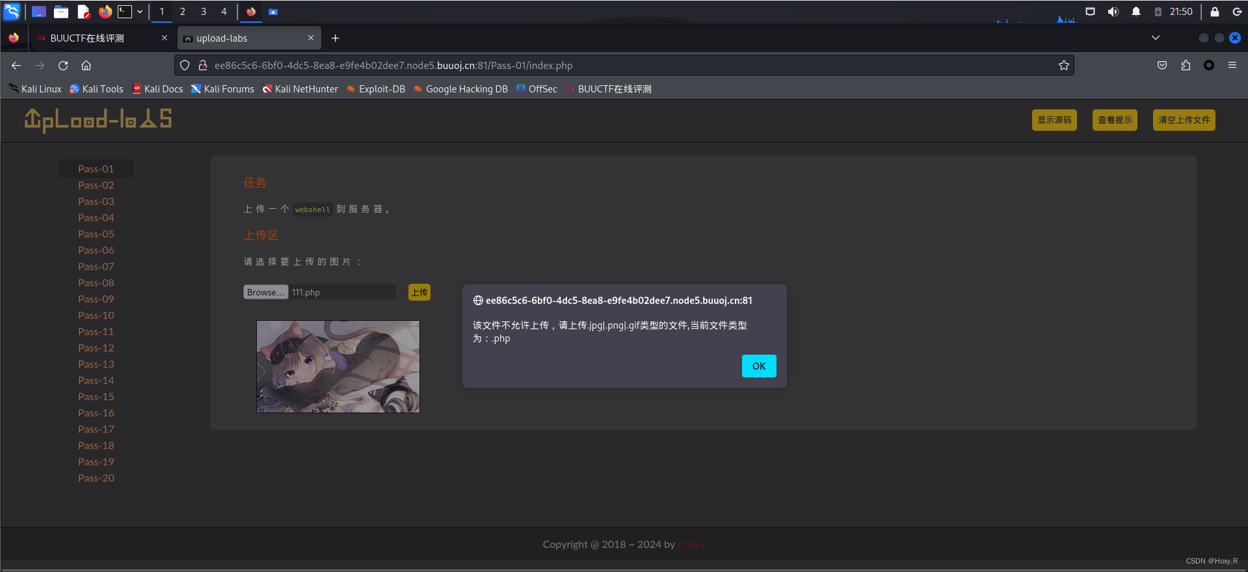Image resolution: width=1248 pixels, height=572 pixels.
Task: Select Pass-12 in the sidebar
Action: tap(96, 347)
